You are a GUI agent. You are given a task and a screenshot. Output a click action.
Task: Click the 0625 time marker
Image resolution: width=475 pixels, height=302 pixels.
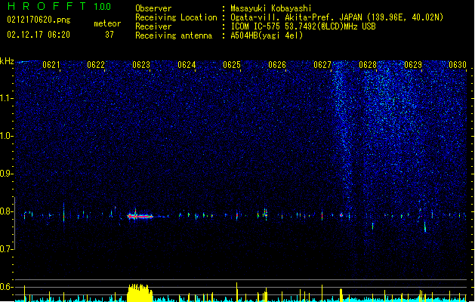(232, 65)
